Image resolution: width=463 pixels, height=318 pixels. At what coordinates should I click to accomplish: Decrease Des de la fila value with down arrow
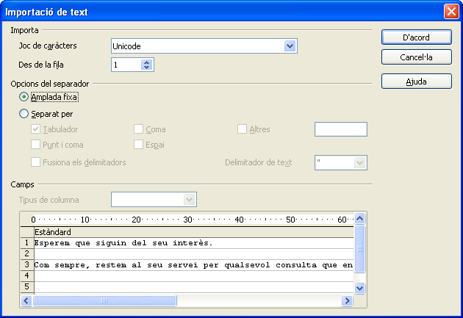[146, 68]
